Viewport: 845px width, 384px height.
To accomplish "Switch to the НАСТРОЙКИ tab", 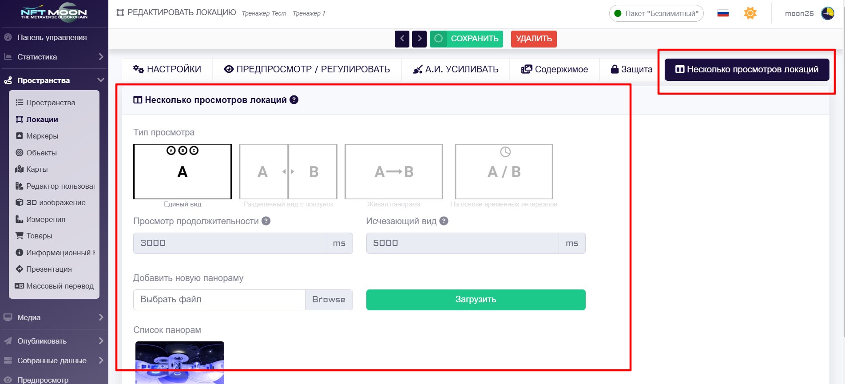I will point(167,69).
